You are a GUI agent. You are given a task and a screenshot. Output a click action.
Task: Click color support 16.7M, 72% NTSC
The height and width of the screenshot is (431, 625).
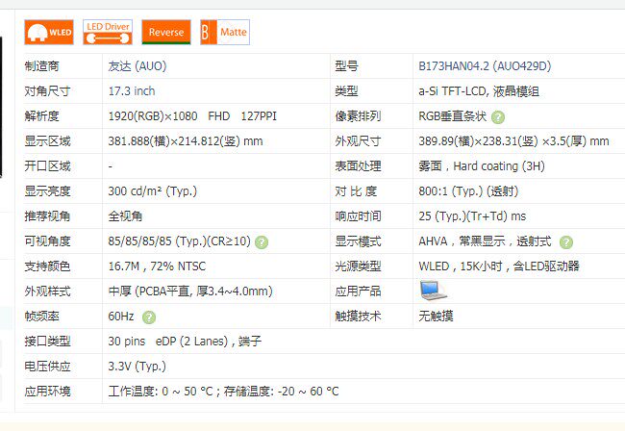[157, 266]
